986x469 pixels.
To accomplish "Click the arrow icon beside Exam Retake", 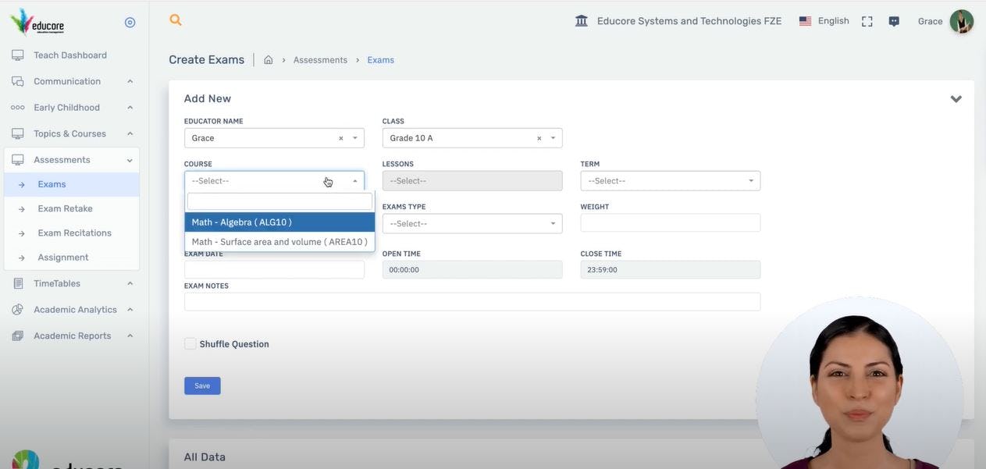I will (x=21, y=209).
